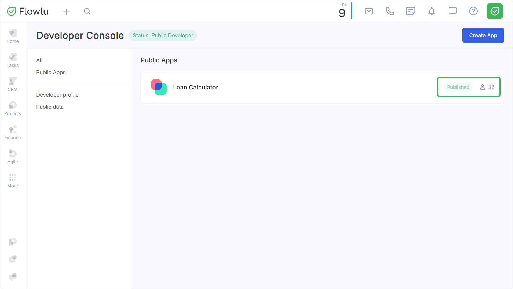Open Finance module in sidebar
This screenshot has width=513, height=289.
tap(13, 133)
